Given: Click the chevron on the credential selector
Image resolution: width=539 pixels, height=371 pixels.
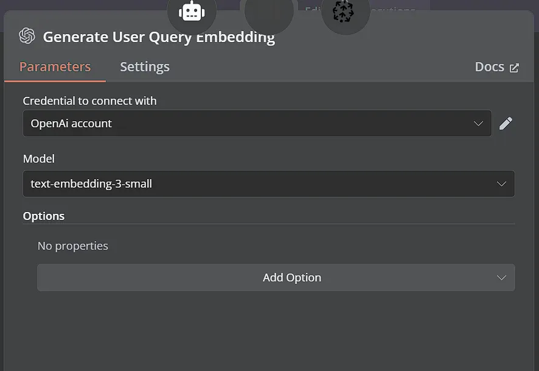Looking at the screenshot, I should 478,123.
